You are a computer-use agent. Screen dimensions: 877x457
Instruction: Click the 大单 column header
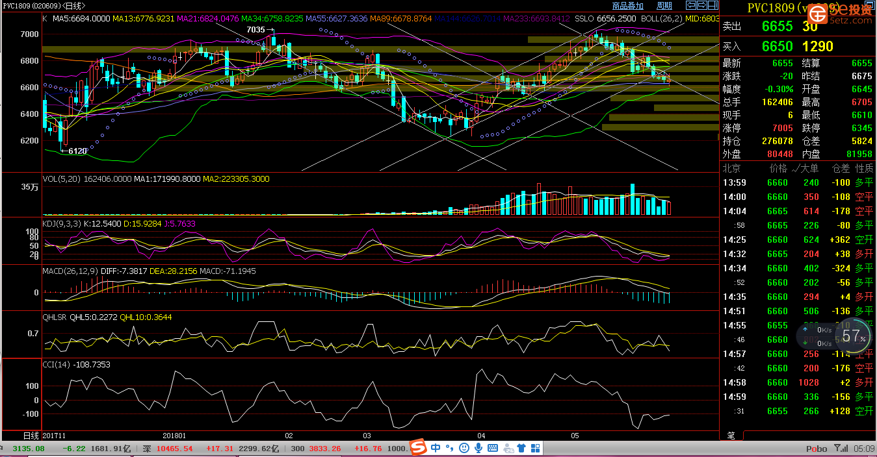[810, 168]
